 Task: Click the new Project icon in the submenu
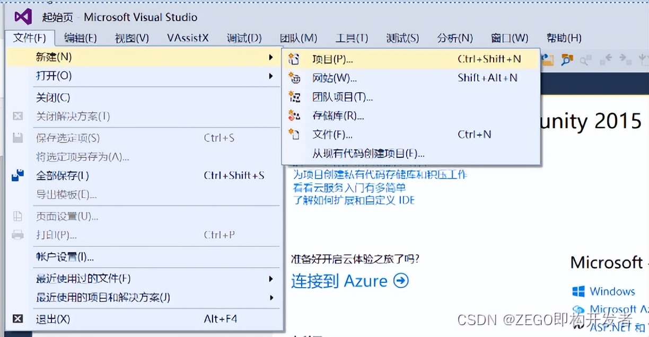tap(294, 59)
